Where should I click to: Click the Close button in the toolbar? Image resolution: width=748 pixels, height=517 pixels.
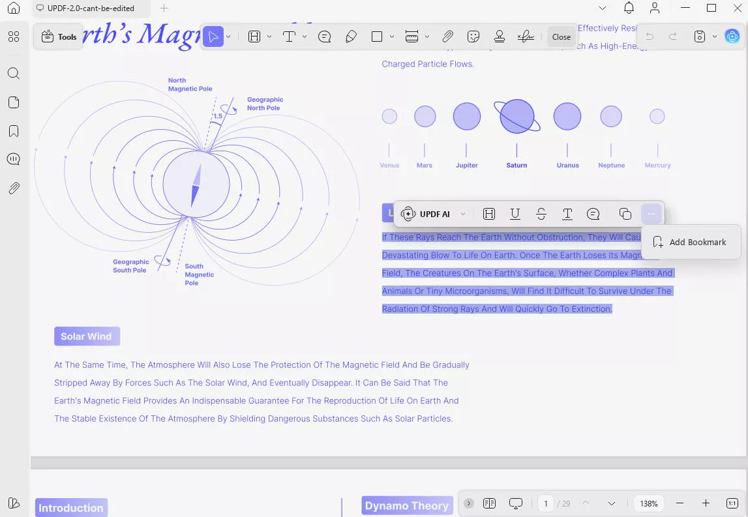click(x=561, y=37)
